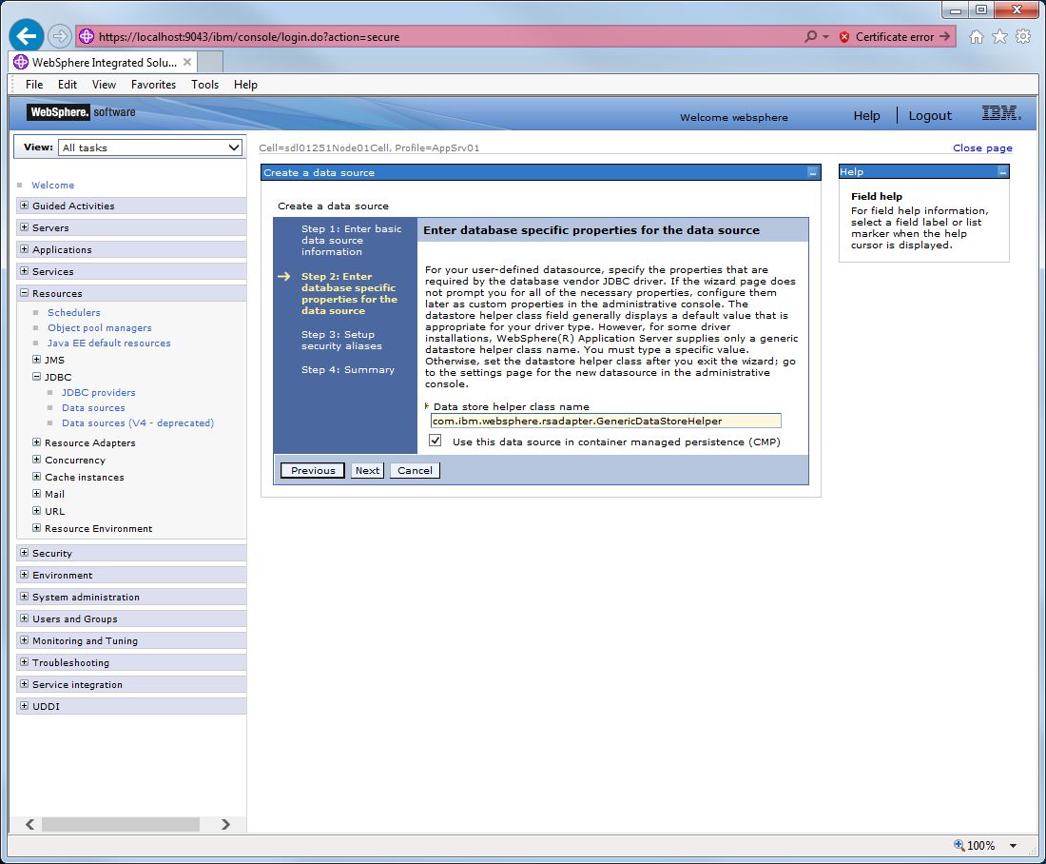Click the WebSphere software logo
Image resolution: width=1046 pixels, height=864 pixels.
(82, 112)
